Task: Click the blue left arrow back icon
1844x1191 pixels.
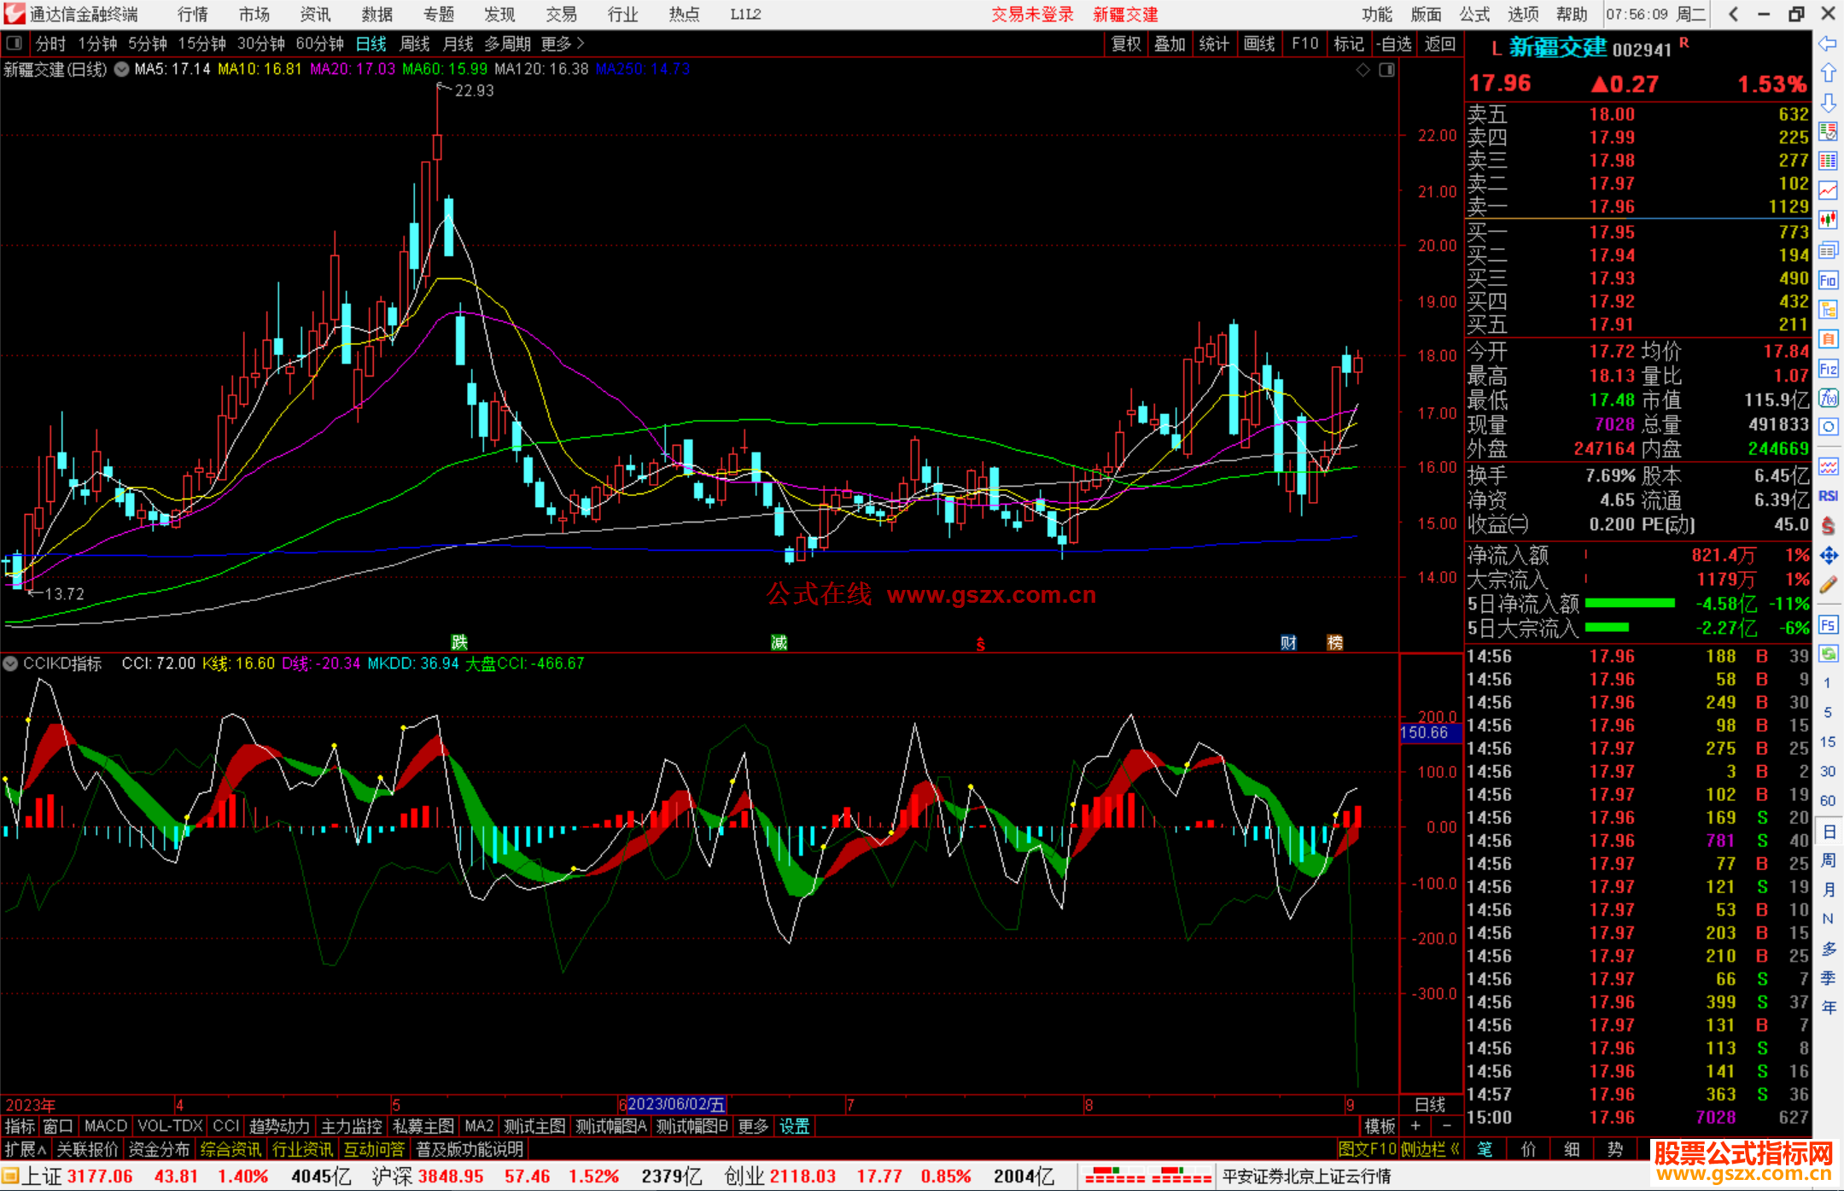Action: pyautogui.click(x=1828, y=44)
